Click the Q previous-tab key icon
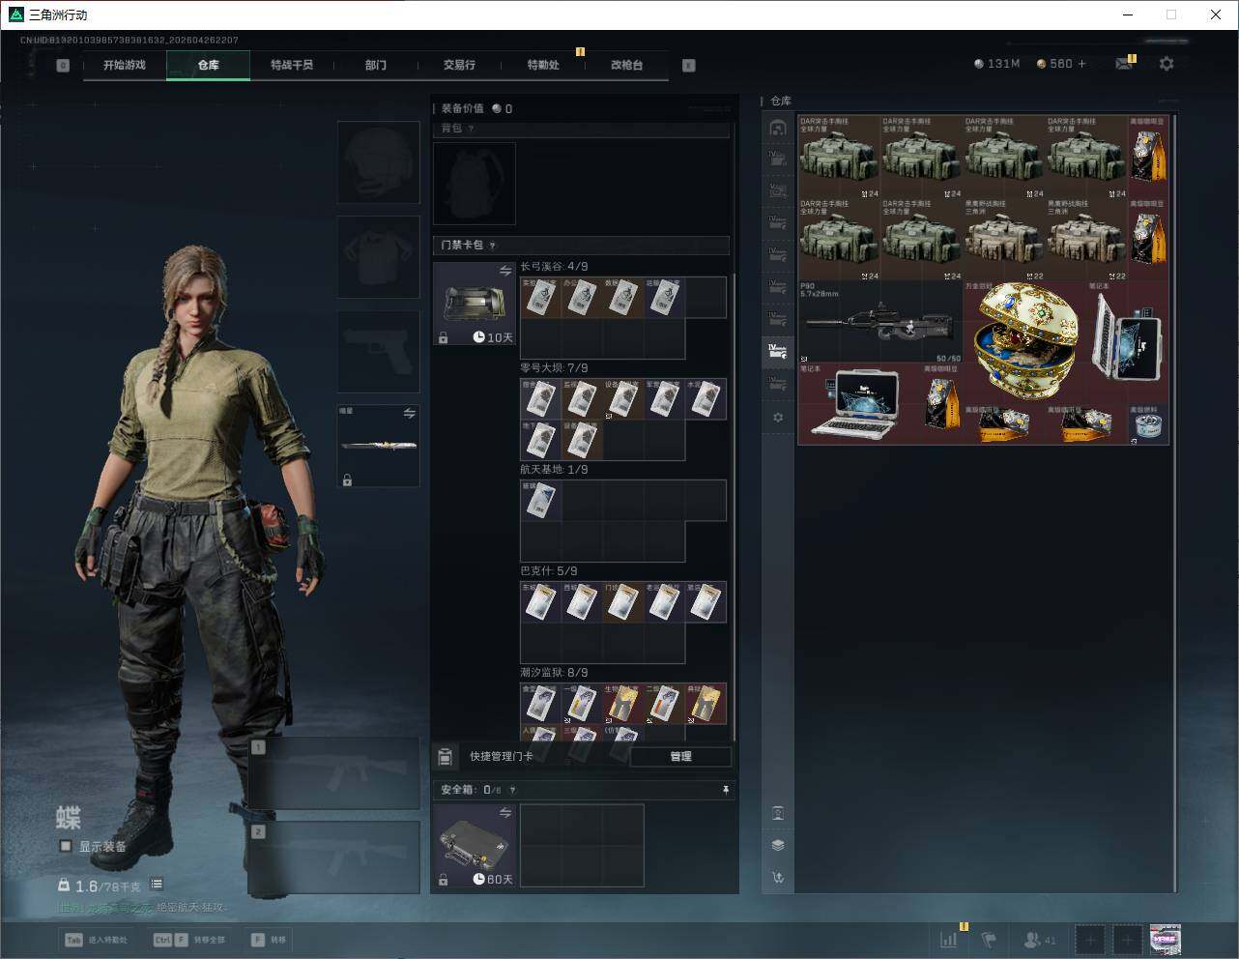 pos(63,66)
